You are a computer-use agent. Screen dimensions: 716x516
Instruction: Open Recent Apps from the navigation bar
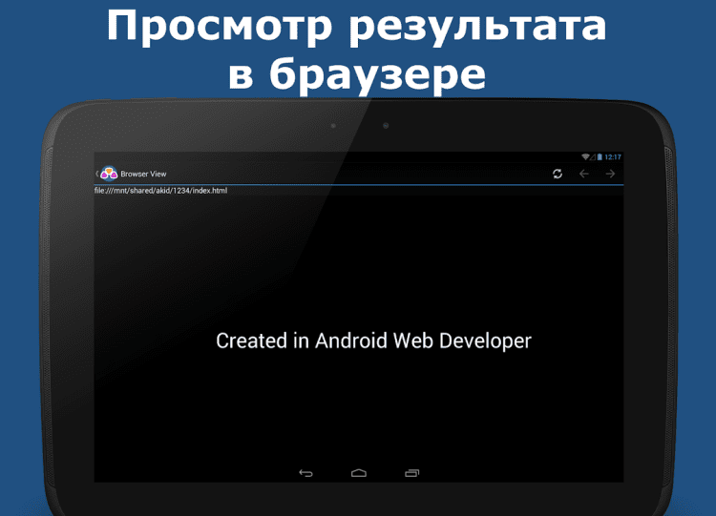point(411,473)
